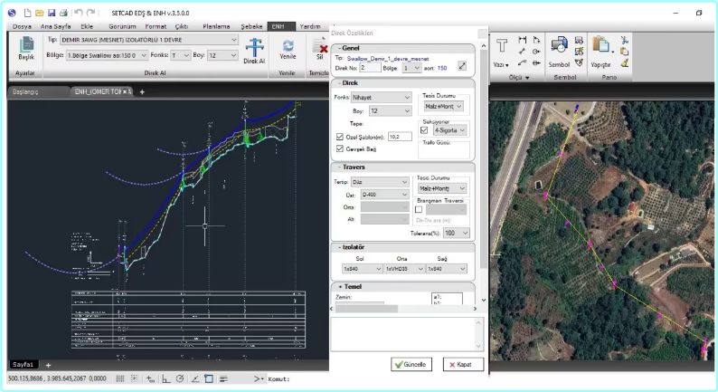The height and width of the screenshot is (392, 718).
Task: Toggle the Özel Şablon(m) checkbox
Action: [x=340, y=137]
